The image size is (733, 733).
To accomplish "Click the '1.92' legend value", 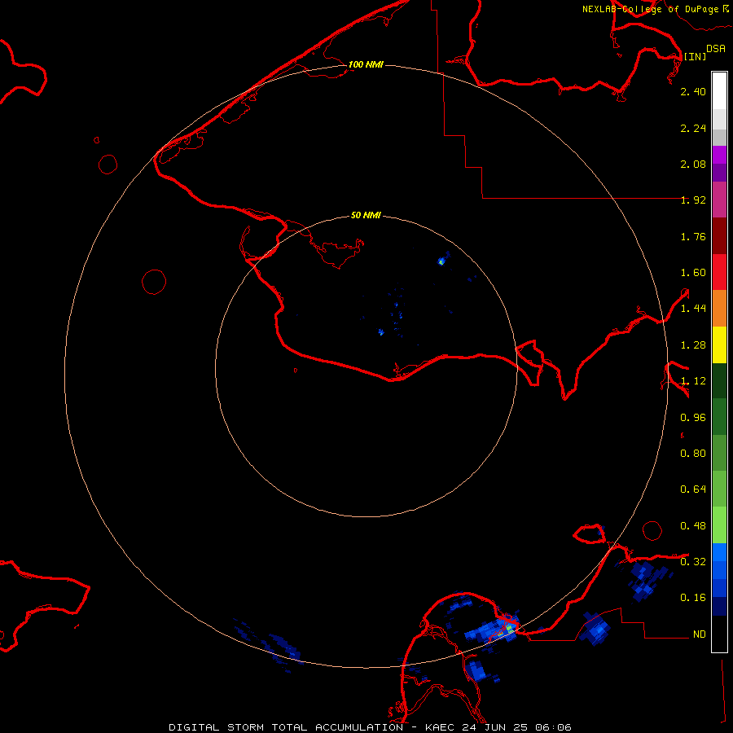I will tap(693, 200).
